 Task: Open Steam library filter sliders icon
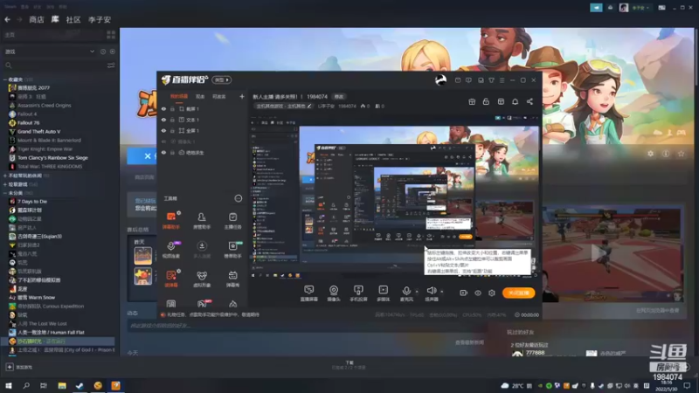pos(111,65)
